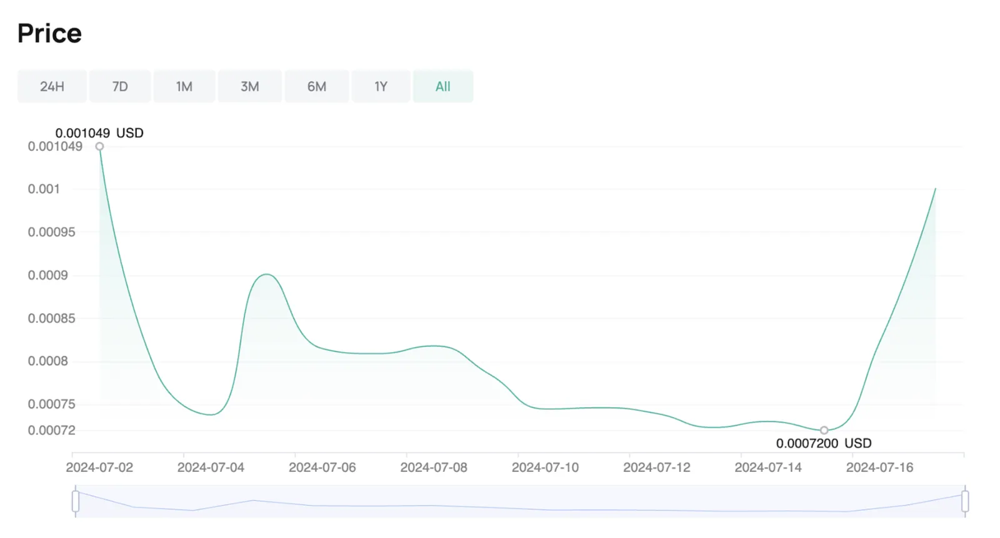Click the 0.00085 y-axis label

point(51,318)
